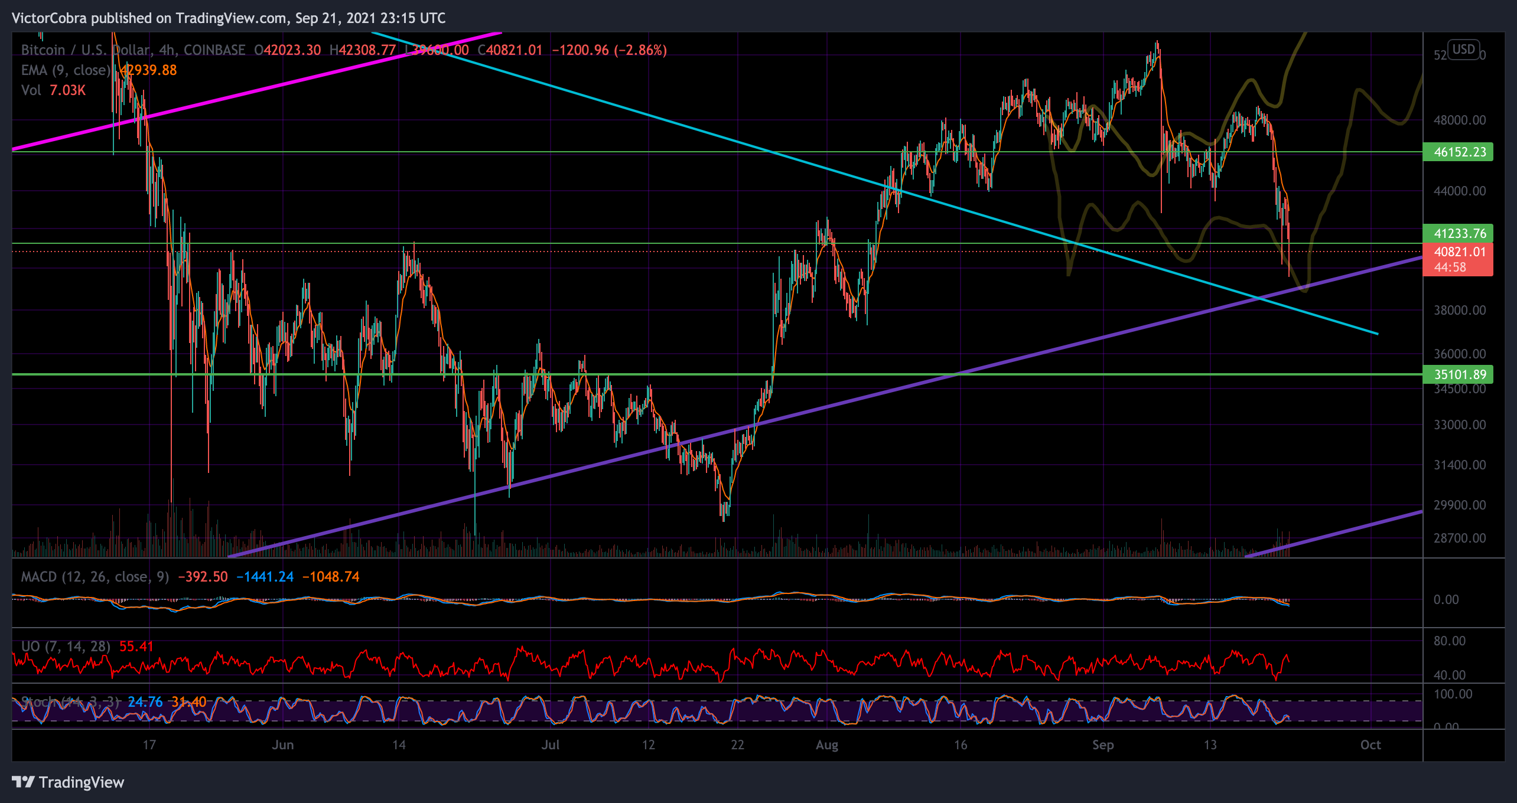Click the green 46152.23 price label
Viewport: 1517px width, 803px height.
[x=1459, y=152]
